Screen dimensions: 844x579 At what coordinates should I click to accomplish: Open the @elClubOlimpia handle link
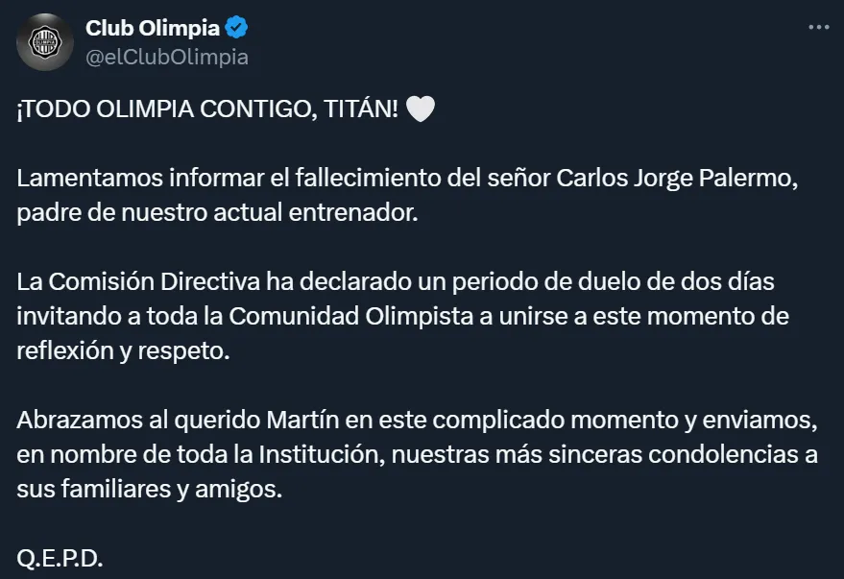167,57
